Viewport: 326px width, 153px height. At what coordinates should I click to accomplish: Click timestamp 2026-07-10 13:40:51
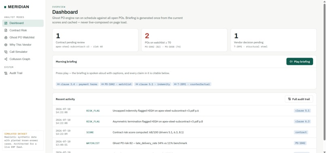(63, 143)
